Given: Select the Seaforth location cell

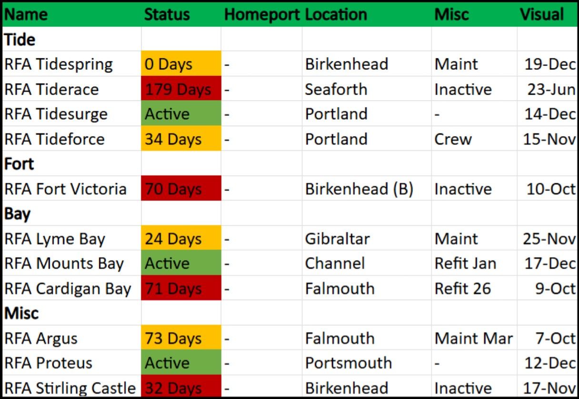Looking at the screenshot, I should [336, 89].
